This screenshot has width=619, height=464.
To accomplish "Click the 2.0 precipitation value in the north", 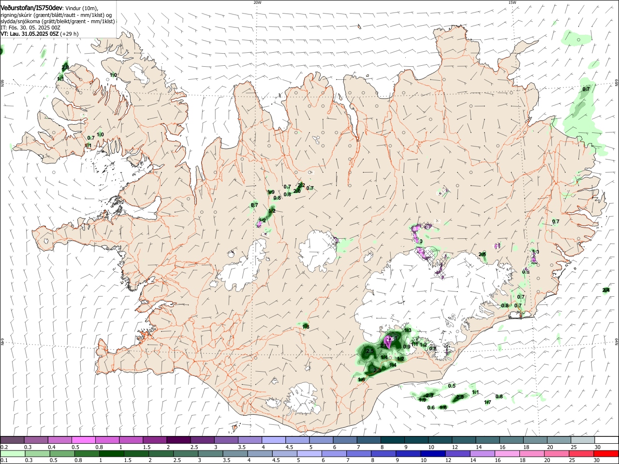I will coord(297,191).
